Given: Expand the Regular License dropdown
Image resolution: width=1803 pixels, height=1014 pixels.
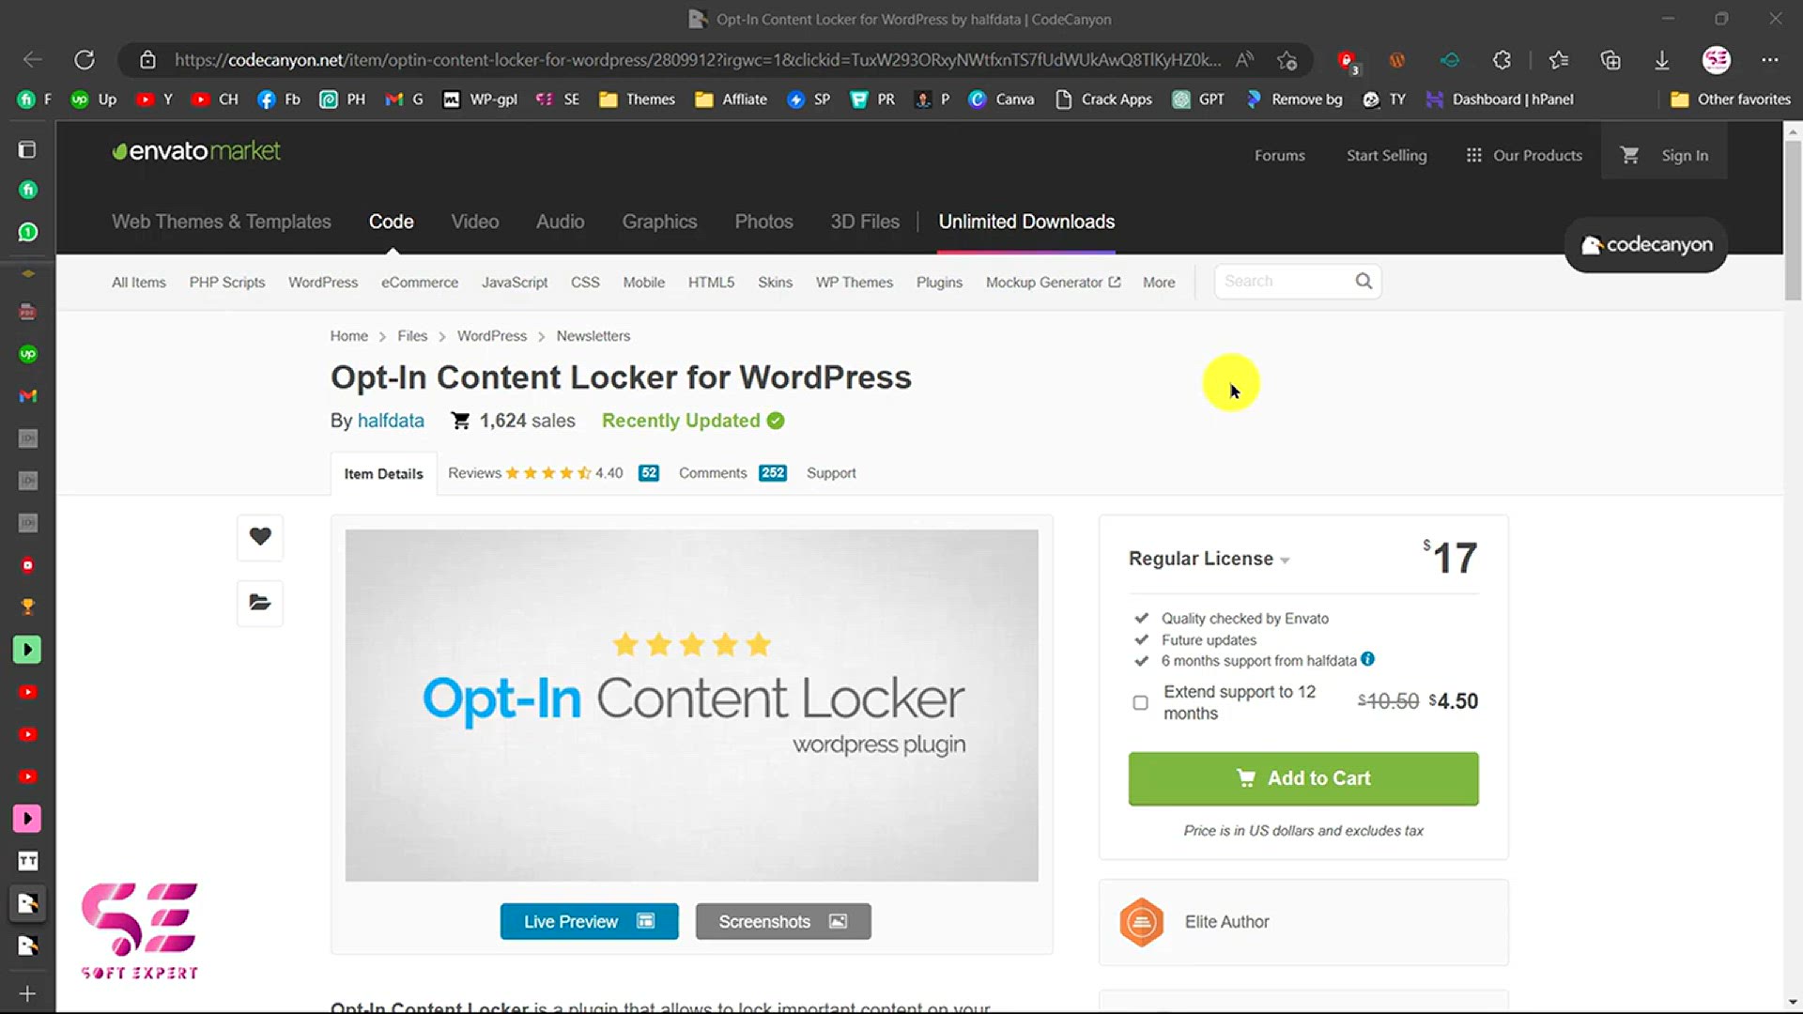Looking at the screenshot, I should point(1210,559).
